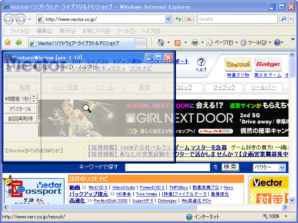The height and width of the screenshot is (223, 298).
Task: Open the VideoStudio link
Action: click(123, 187)
